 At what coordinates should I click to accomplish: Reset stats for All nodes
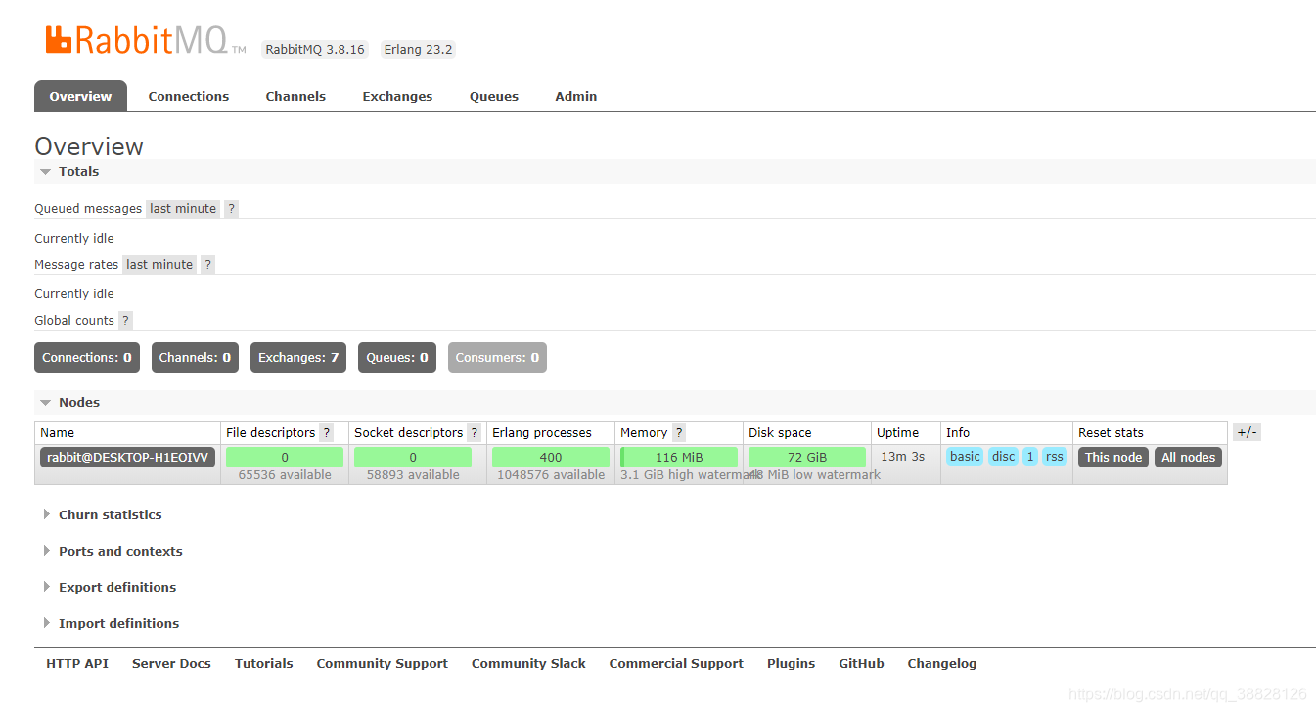click(1189, 457)
